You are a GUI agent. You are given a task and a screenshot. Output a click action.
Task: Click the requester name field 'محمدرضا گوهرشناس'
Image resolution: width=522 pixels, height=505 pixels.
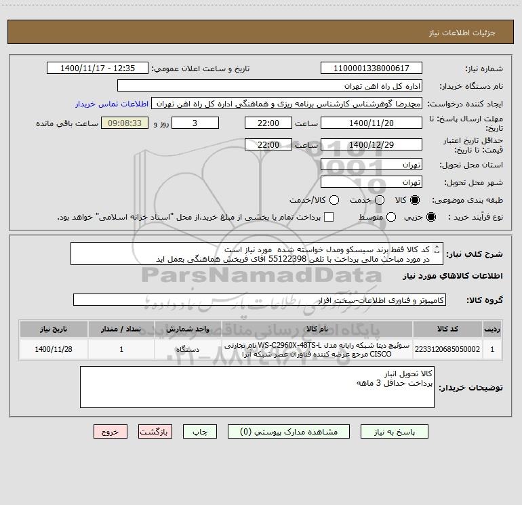(x=287, y=104)
